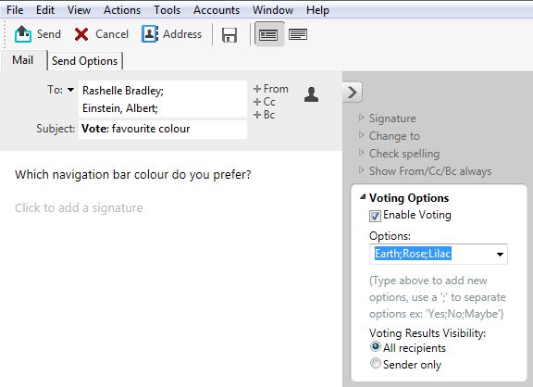Select the HTML view toolbar icon
Screen dimensions: 533x387
coord(268,34)
